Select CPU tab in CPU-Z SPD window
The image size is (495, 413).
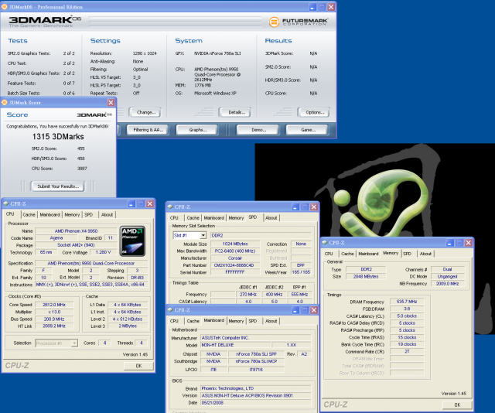(x=174, y=218)
